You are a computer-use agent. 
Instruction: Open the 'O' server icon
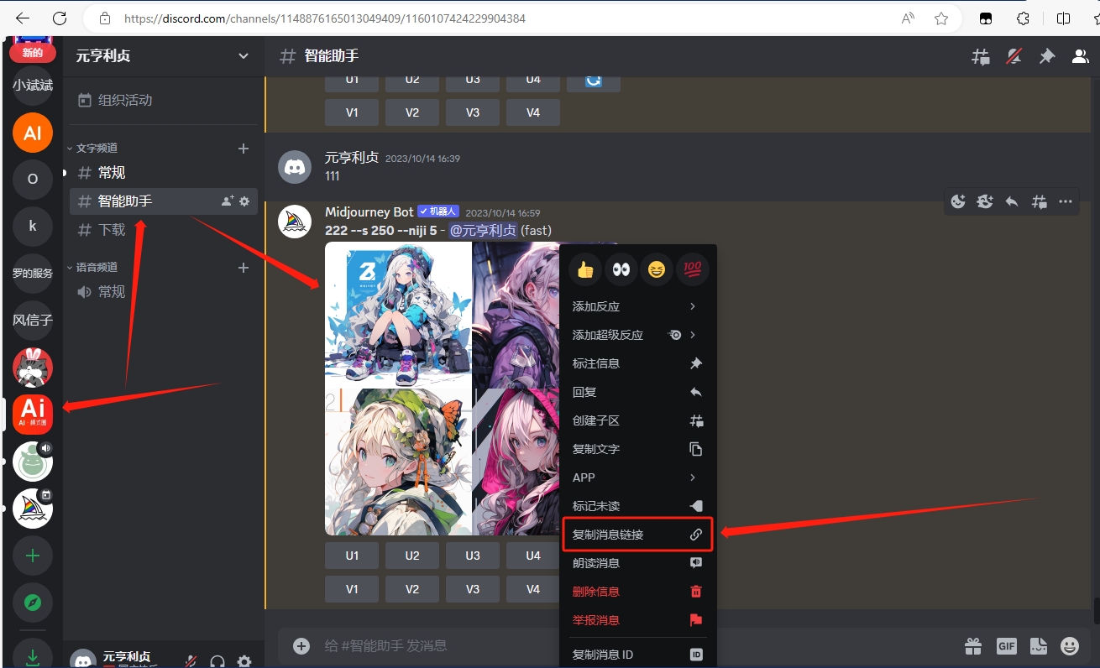point(33,179)
